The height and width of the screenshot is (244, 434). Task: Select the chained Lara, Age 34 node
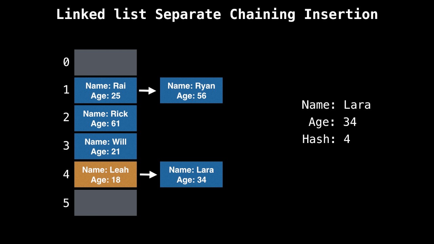(191, 175)
